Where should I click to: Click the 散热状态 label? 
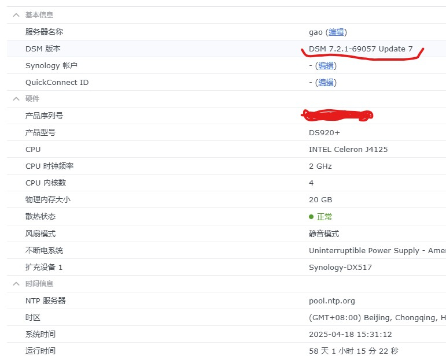(x=40, y=217)
